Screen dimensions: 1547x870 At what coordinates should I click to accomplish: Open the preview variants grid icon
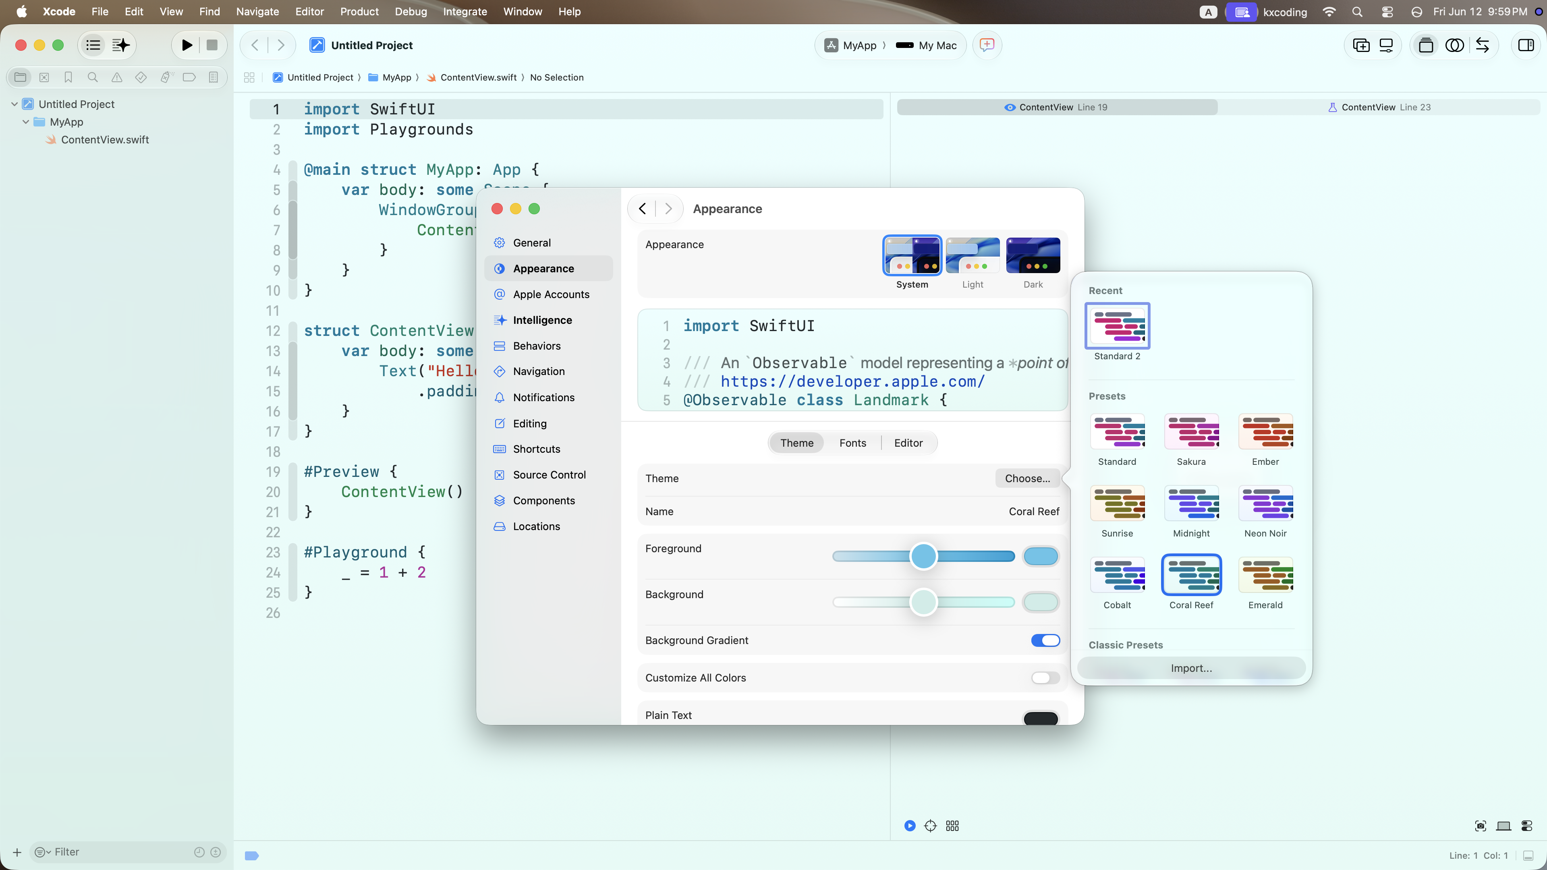click(952, 826)
